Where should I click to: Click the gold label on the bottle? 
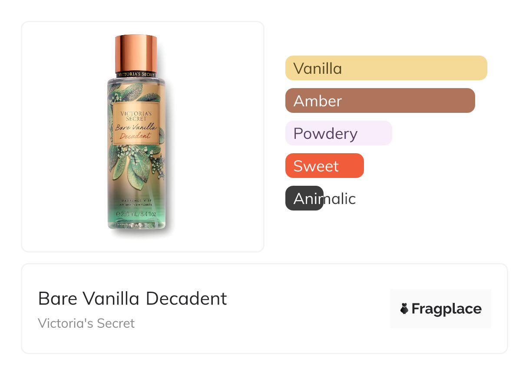click(136, 125)
